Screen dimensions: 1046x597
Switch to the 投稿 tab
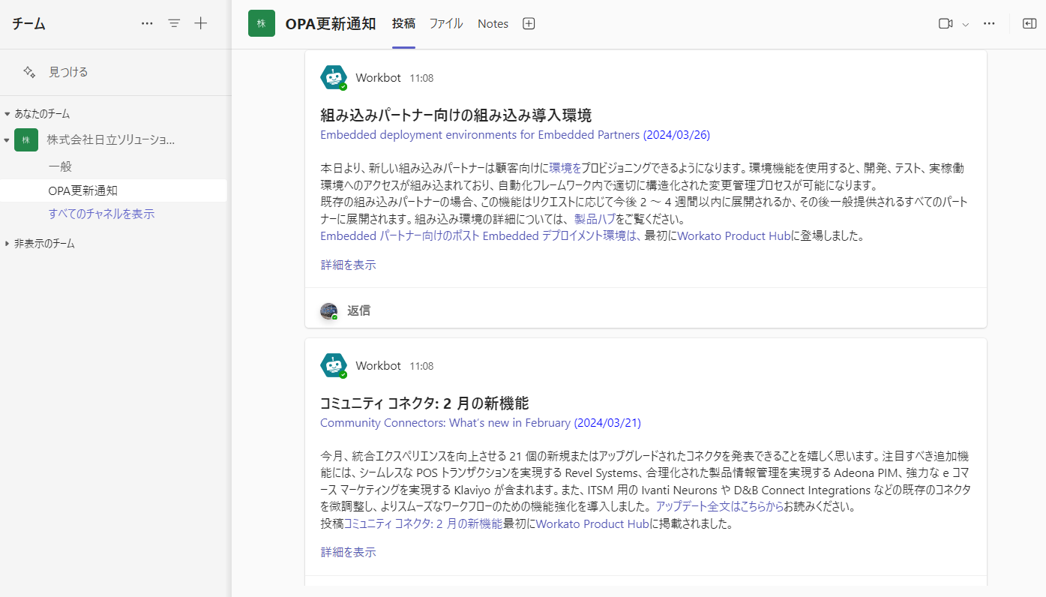tap(403, 23)
